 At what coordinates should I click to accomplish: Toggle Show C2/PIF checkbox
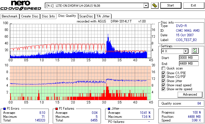[x=163, y=77]
